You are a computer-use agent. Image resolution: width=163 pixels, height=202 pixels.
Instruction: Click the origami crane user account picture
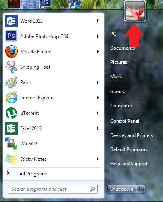point(135,11)
